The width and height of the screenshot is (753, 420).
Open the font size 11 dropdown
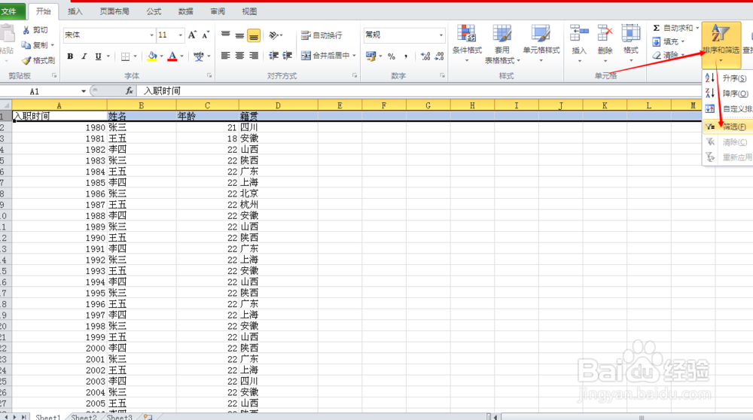point(181,35)
